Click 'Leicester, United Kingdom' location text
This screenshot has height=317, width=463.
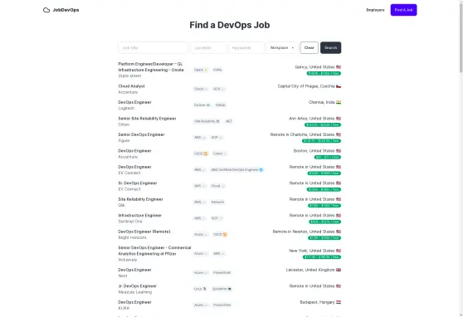(x=310, y=270)
